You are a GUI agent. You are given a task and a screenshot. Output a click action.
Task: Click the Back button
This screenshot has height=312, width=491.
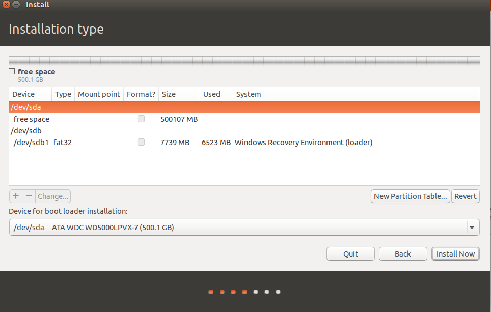click(403, 254)
